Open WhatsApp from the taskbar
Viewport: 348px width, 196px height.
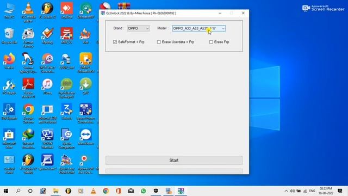click(144, 191)
